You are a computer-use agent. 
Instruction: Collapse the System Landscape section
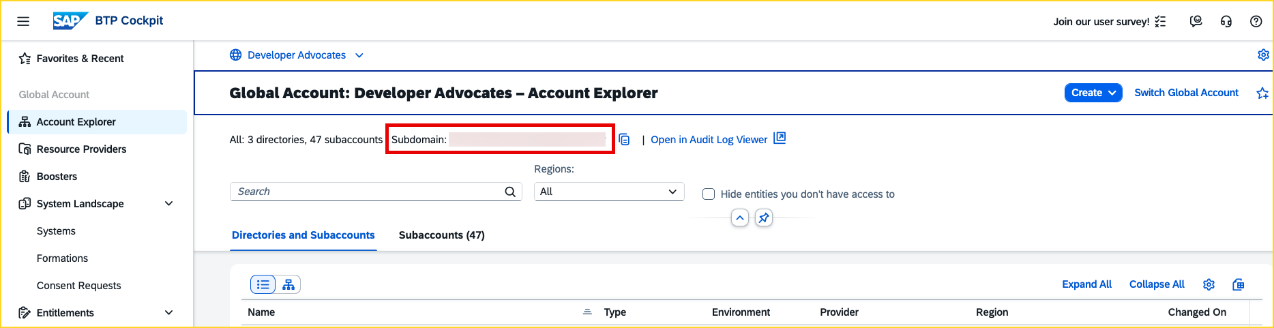pyautogui.click(x=169, y=204)
